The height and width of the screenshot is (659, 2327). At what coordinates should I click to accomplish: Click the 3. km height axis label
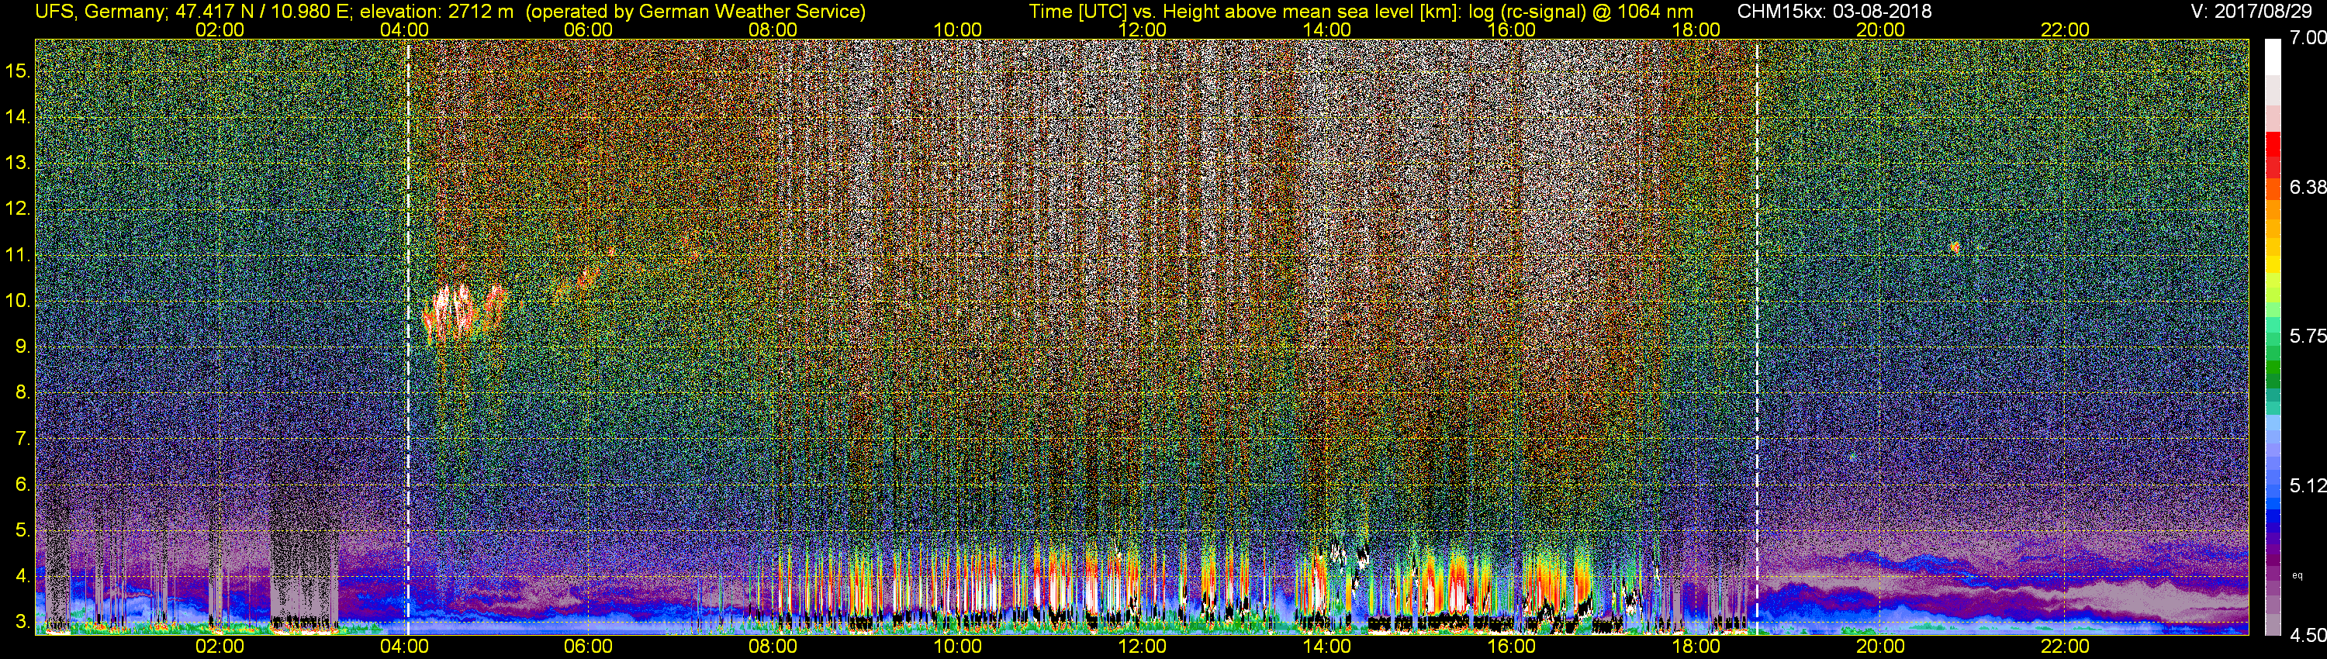tap(22, 622)
